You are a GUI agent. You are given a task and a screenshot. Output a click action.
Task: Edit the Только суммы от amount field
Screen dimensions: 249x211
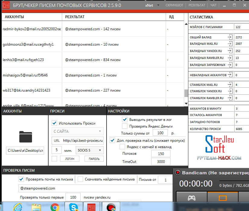[160, 133]
